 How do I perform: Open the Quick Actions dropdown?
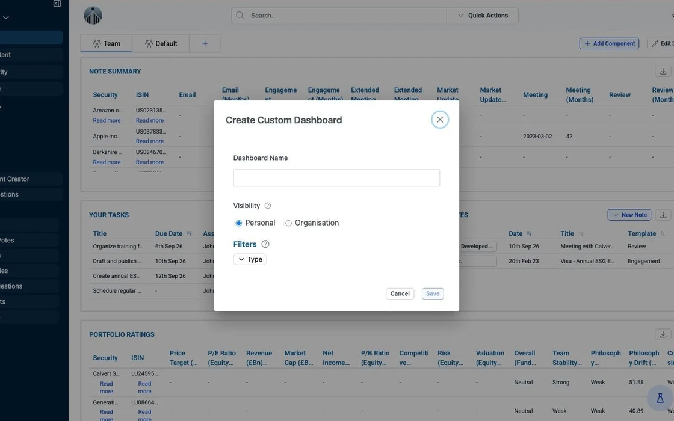[x=482, y=16]
